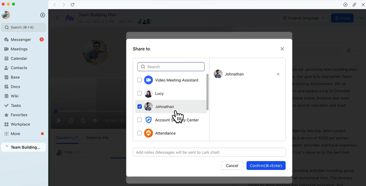Remove Johnathan from the selected list

278,74
